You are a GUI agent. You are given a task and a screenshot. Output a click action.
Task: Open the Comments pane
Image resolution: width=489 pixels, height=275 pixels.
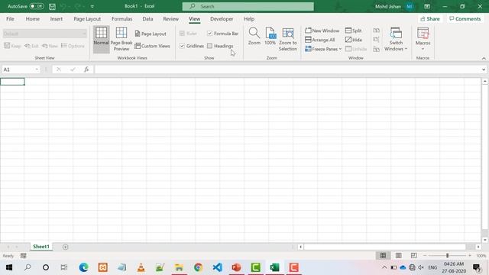coord(465,19)
